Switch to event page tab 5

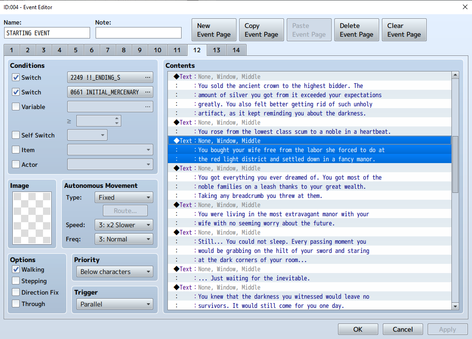76,50
